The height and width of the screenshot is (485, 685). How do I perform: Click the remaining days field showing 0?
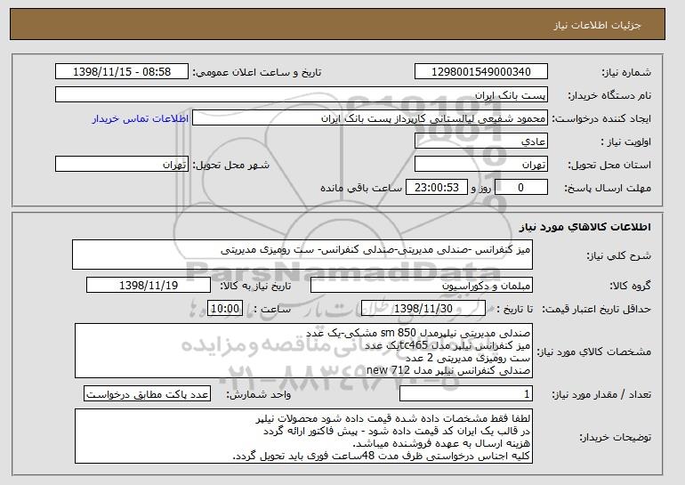[x=520, y=188]
